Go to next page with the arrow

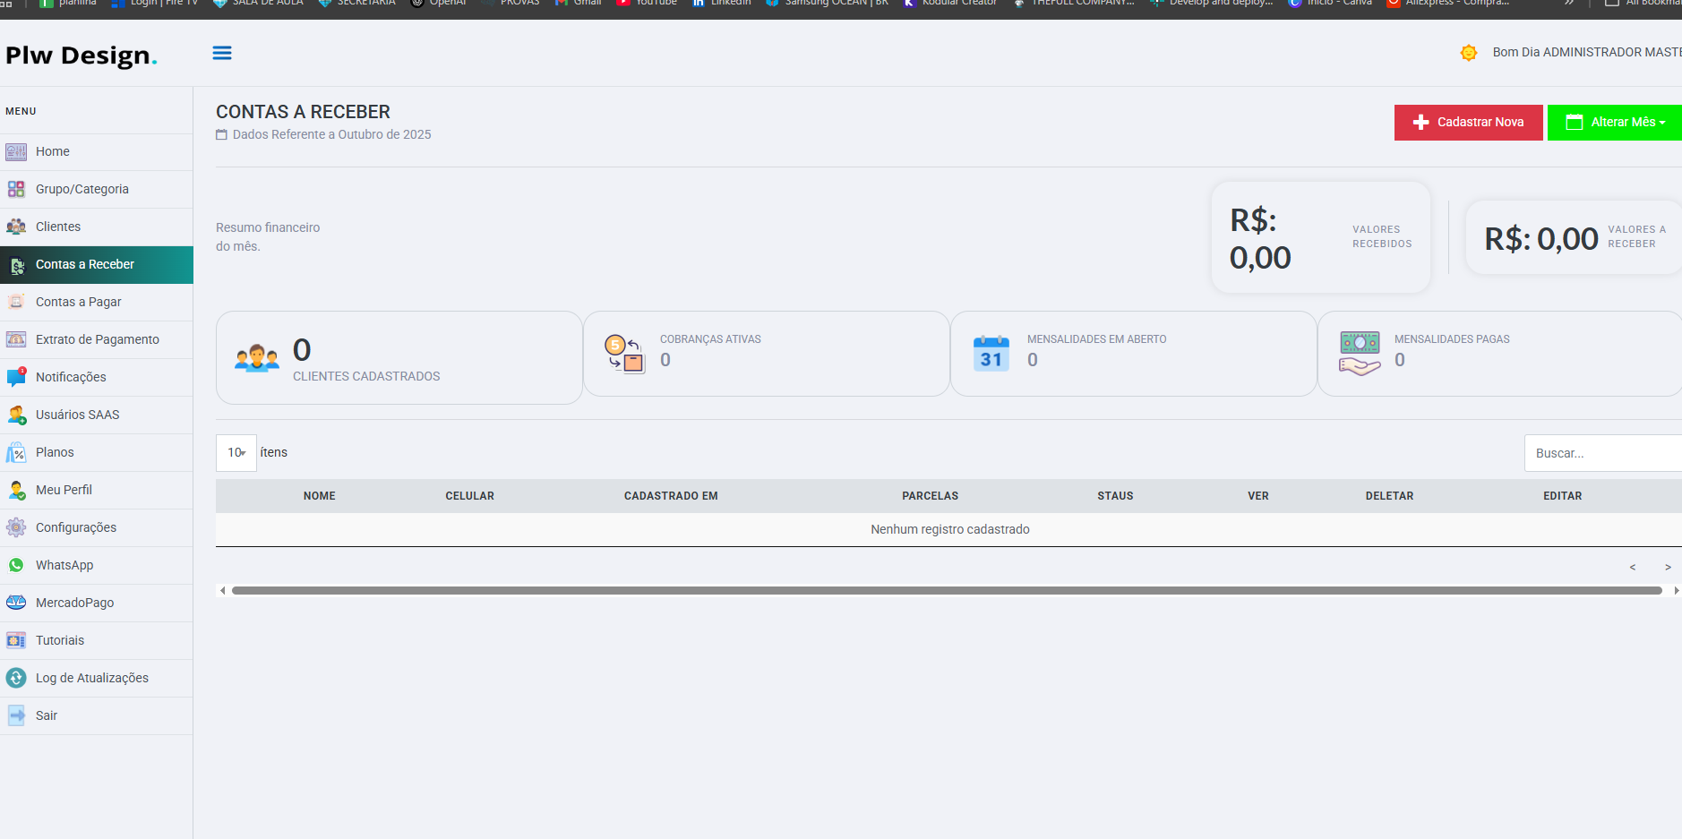coord(1668,566)
